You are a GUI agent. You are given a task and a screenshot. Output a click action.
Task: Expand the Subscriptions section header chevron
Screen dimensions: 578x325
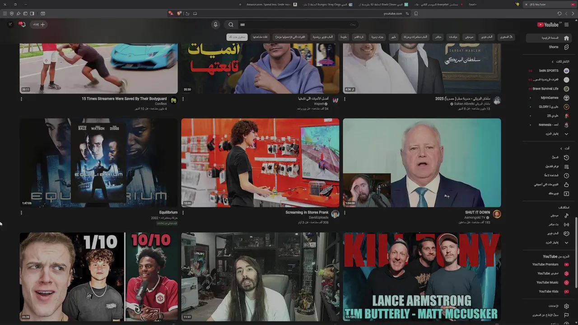tap(552, 61)
